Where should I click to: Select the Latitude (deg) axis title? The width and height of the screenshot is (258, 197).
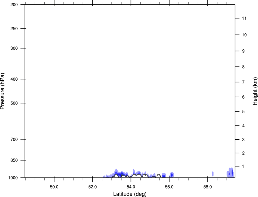pyautogui.click(x=130, y=194)
